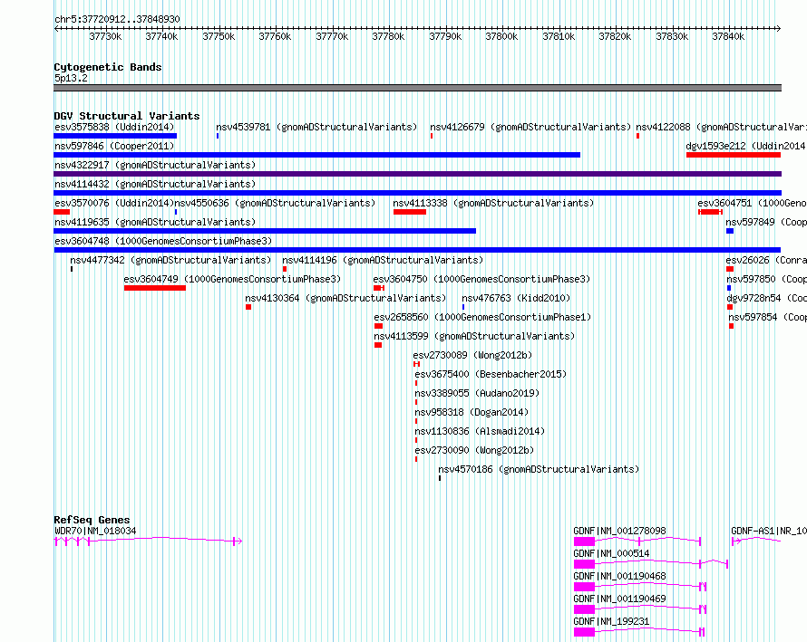Click the esv2730089 (Wong2012b) label
Image resolution: width=807 pixels, height=642 pixels.
point(472,355)
